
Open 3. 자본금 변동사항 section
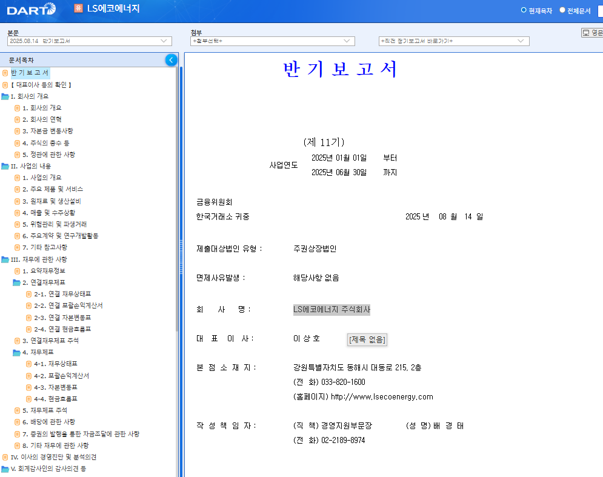48,131
